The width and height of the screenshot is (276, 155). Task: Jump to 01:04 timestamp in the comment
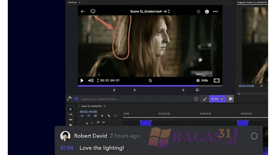[x=67, y=148]
